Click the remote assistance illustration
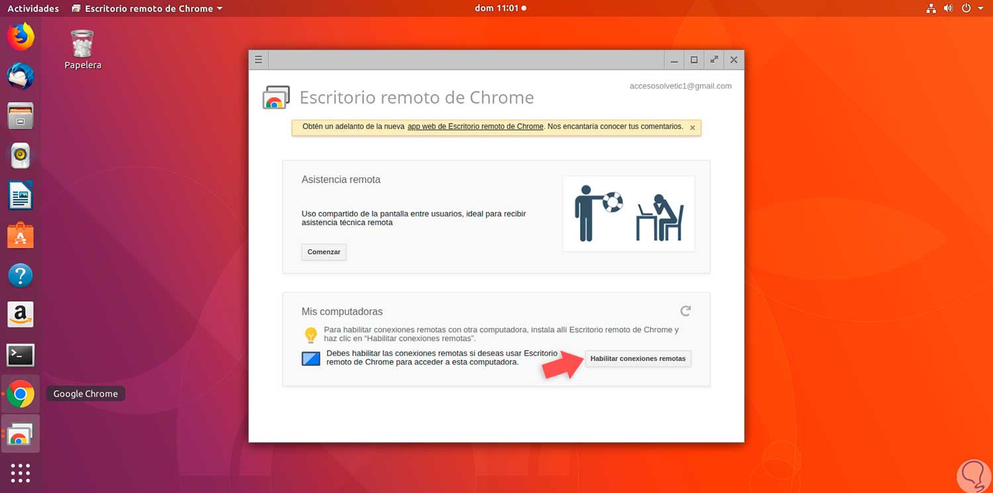Screen dimensions: 993x493 click(628, 213)
